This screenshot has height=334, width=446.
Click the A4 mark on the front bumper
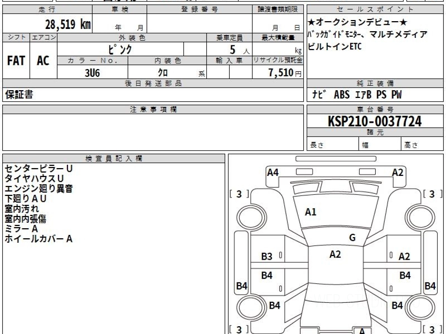[x=273, y=172]
